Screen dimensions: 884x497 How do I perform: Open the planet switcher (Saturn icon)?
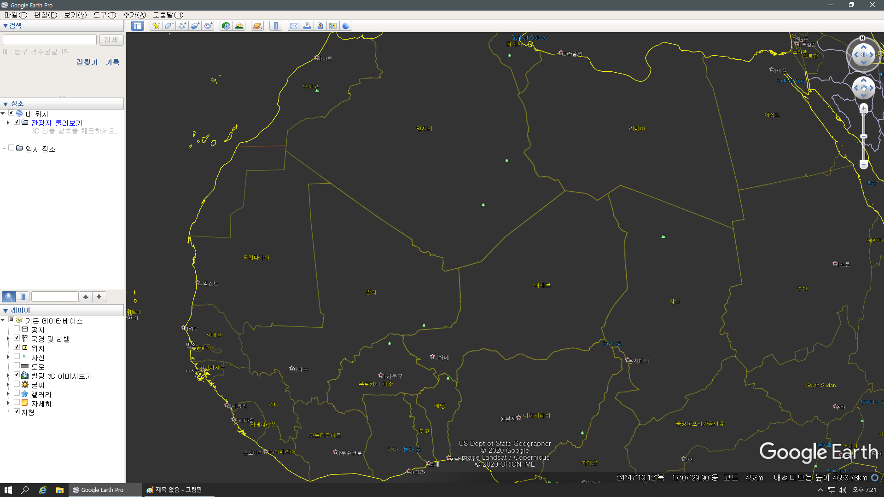pyautogui.click(x=257, y=26)
